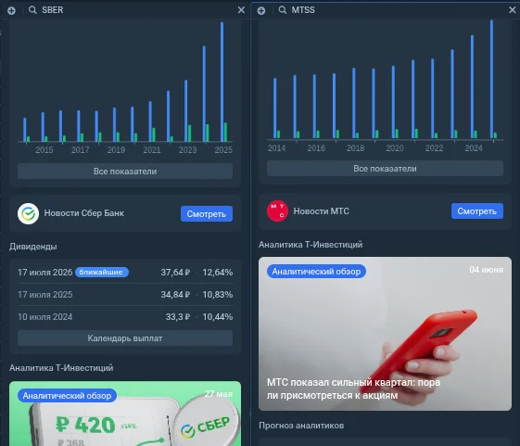Click the Дивиденды heading
This screenshot has width=520, height=446.
33,247
